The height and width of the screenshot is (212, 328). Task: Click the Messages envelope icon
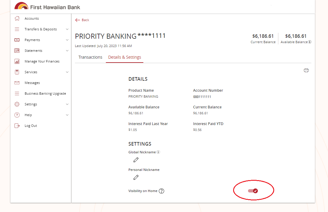(17, 83)
